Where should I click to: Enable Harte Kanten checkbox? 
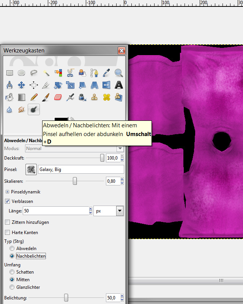point(7,232)
